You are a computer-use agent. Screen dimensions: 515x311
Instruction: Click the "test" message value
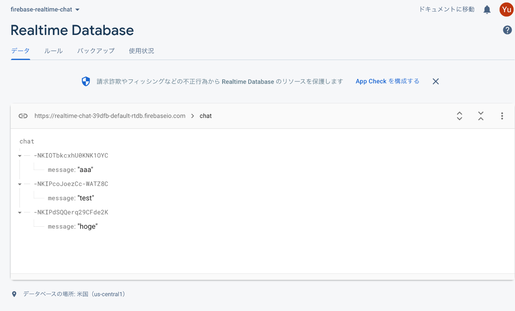(x=86, y=198)
